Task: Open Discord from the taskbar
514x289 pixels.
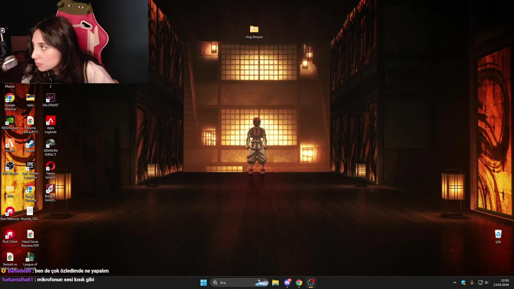Action: [287, 283]
